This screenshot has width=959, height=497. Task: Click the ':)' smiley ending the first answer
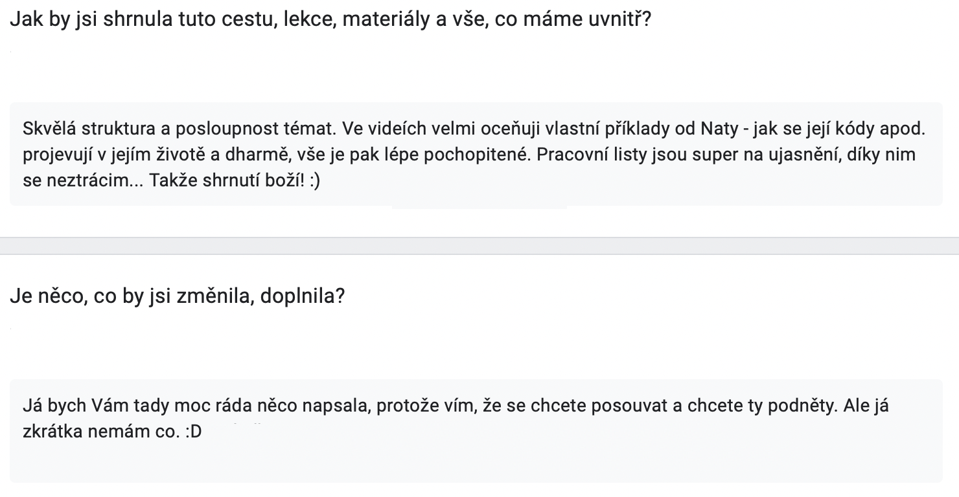313,182
